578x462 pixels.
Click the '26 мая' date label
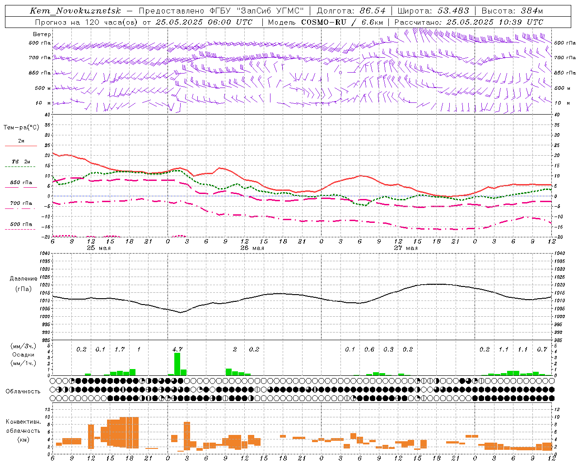[x=252, y=248]
